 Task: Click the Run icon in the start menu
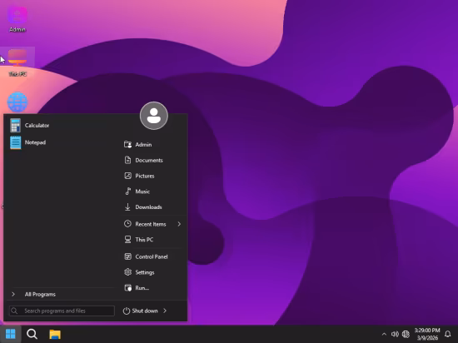click(128, 288)
